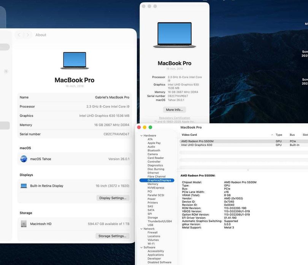This screenshot has width=308, height=265.
Task: Click the Tahoe 26.0.1 value in About This Mac
Action: click(x=176, y=100)
